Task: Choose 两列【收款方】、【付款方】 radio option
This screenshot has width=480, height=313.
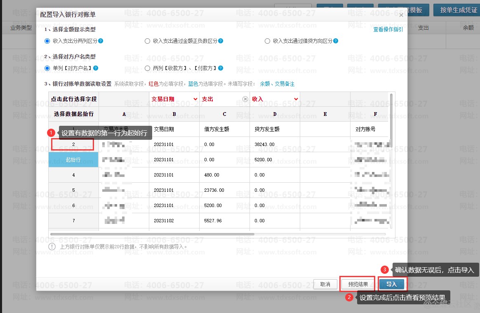Action: coord(148,68)
